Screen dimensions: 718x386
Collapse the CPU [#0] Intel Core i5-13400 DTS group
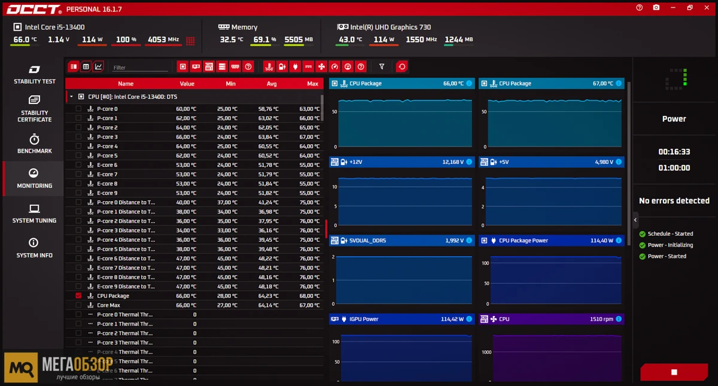tap(71, 96)
